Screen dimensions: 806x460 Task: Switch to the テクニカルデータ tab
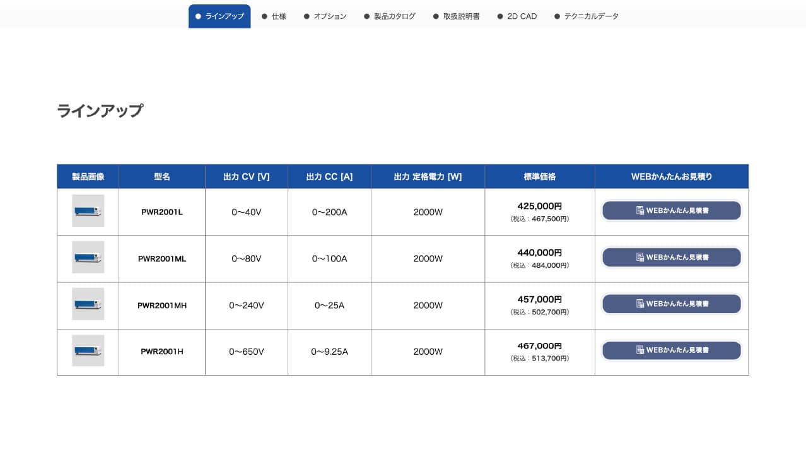click(587, 16)
